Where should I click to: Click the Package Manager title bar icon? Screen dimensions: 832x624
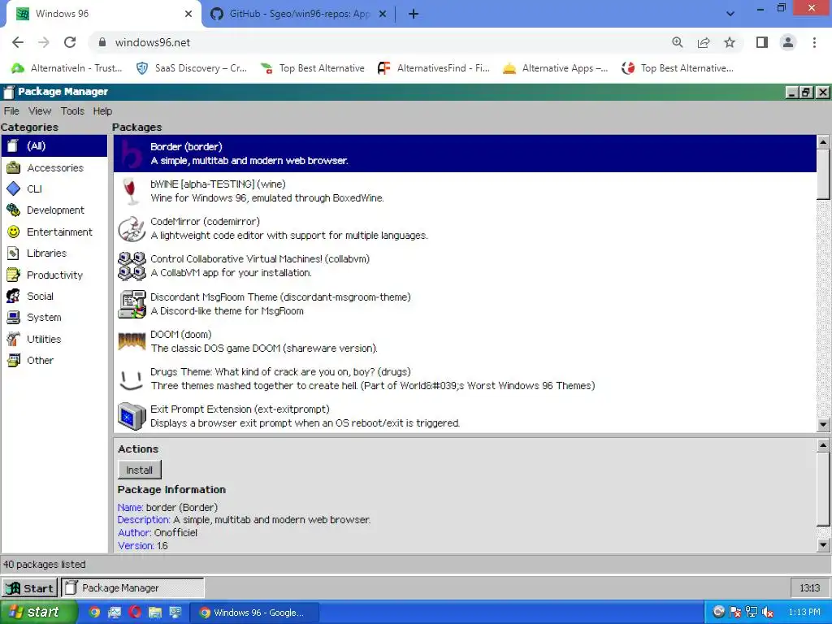coord(8,92)
